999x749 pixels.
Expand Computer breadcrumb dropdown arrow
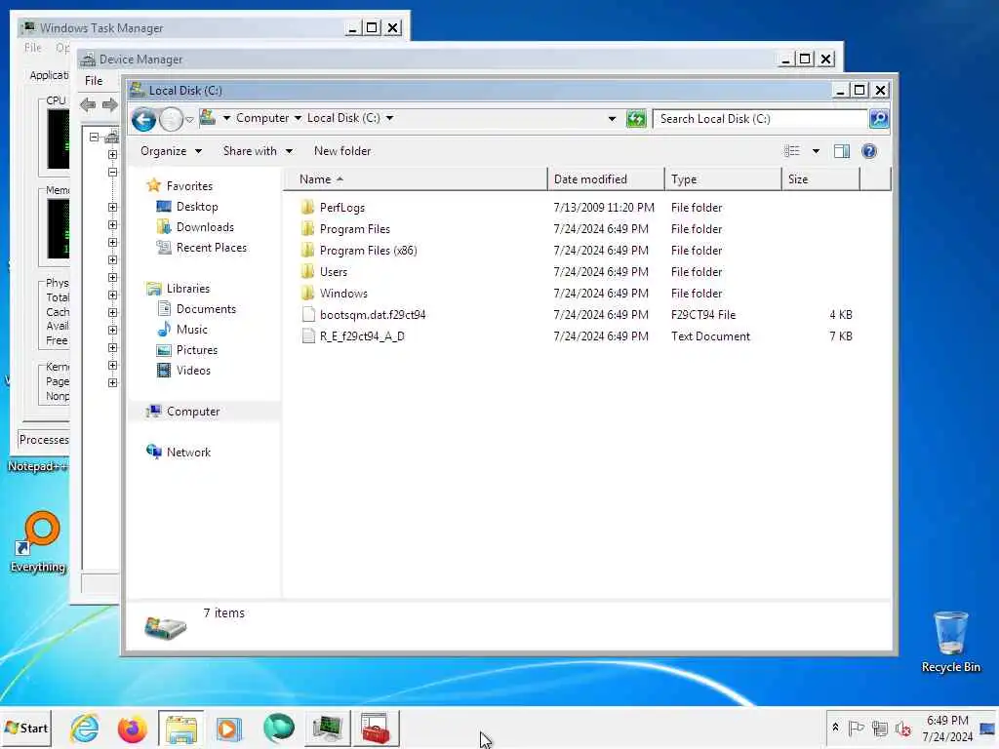pos(297,118)
